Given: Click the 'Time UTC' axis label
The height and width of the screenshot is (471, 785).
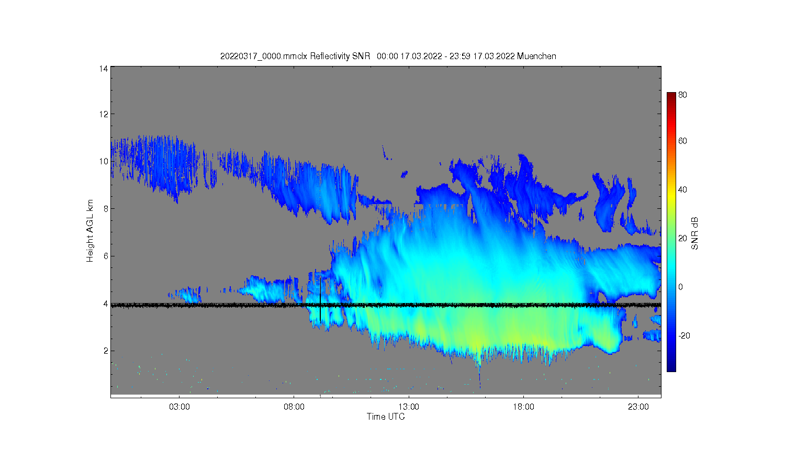Looking at the screenshot, I should [386, 417].
